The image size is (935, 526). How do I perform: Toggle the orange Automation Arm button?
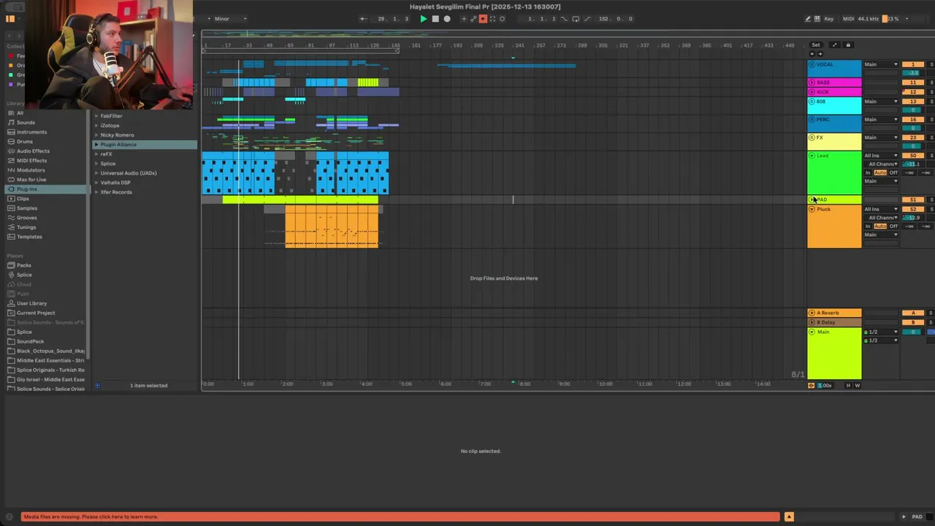click(x=483, y=19)
